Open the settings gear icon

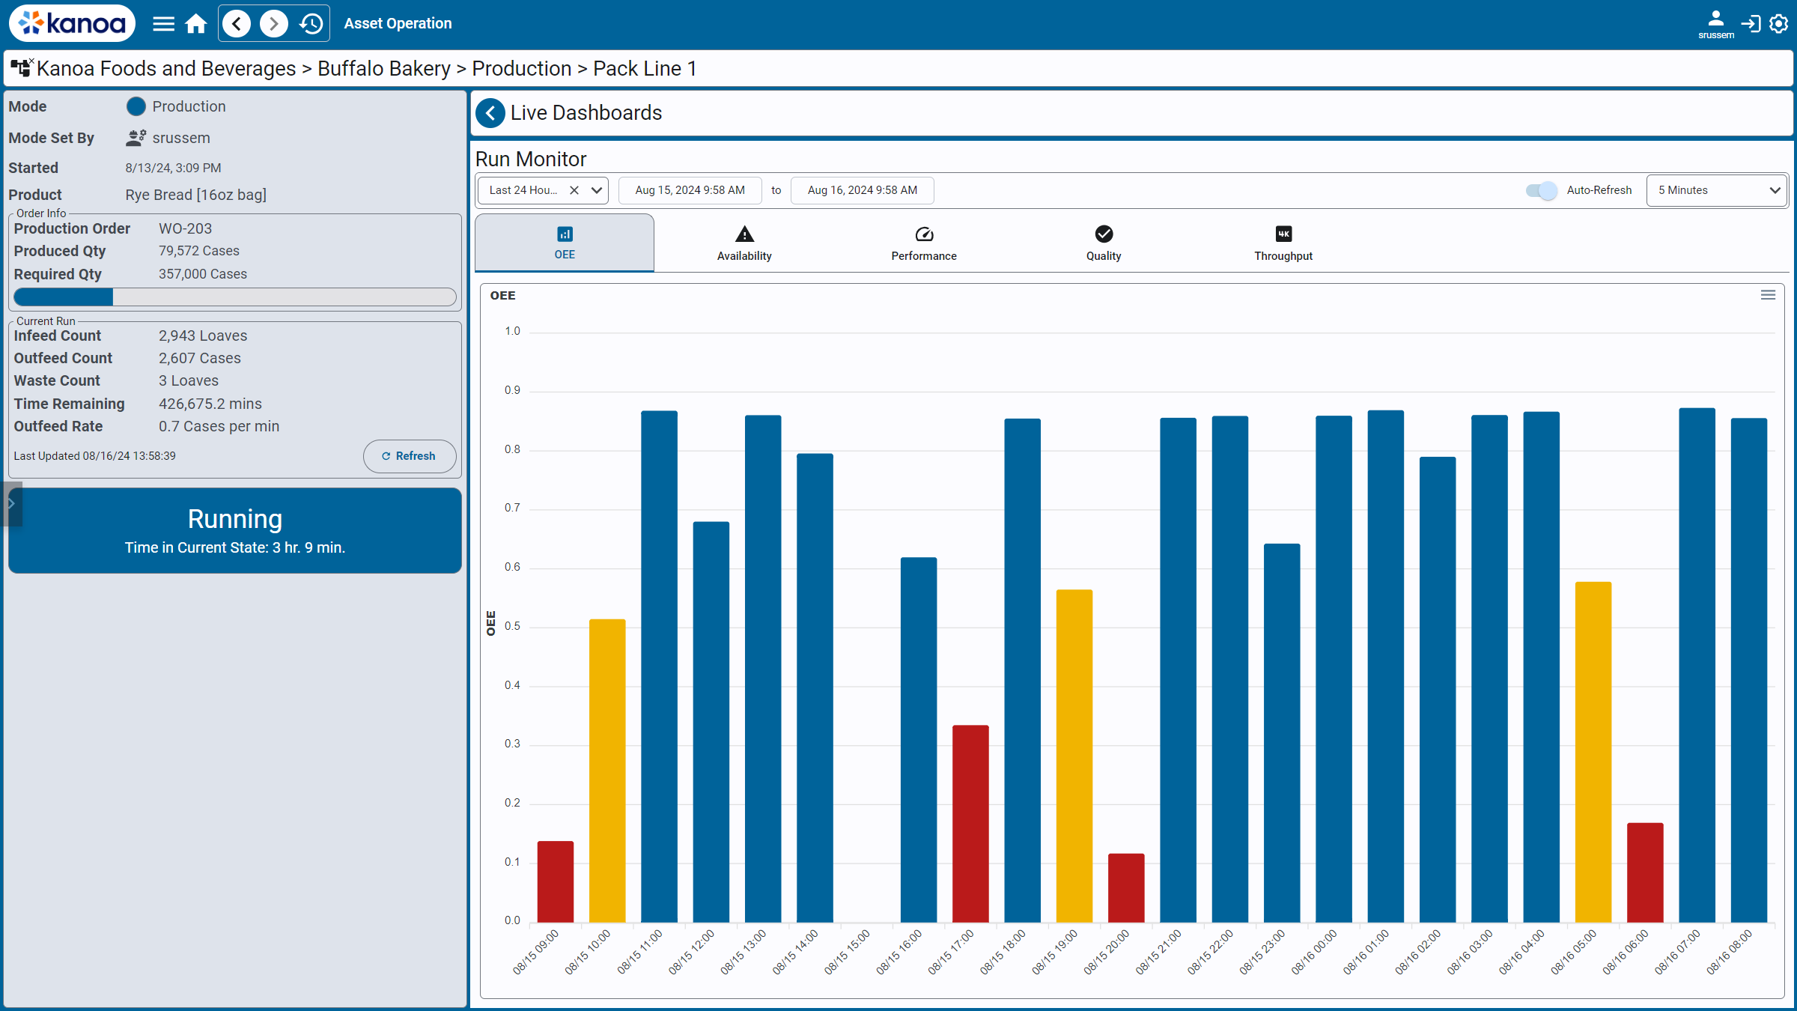pos(1778,24)
